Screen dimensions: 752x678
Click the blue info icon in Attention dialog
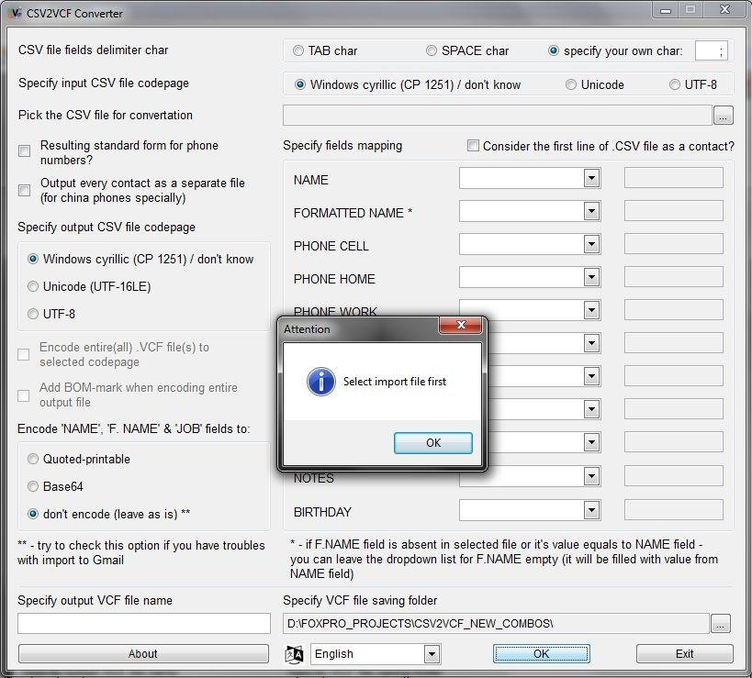320,382
